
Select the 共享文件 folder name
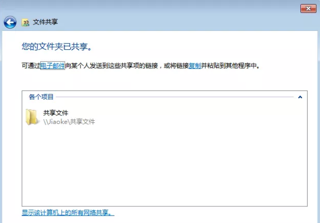[55, 113]
